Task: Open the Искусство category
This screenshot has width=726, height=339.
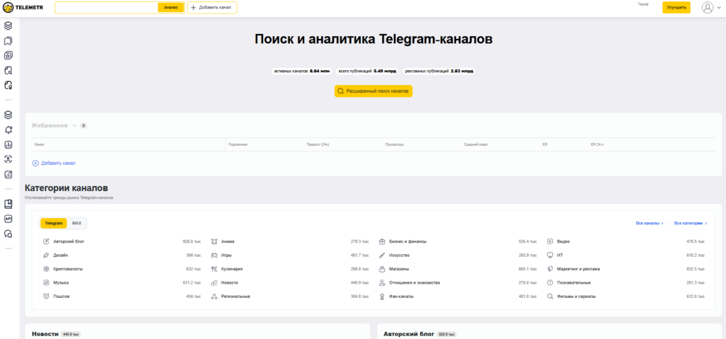Action: click(x=400, y=255)
